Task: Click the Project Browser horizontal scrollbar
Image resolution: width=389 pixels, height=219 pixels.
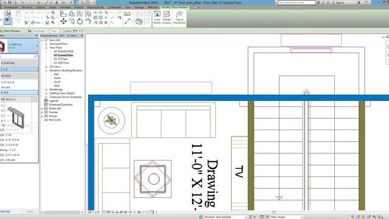Action: (62, 212)
